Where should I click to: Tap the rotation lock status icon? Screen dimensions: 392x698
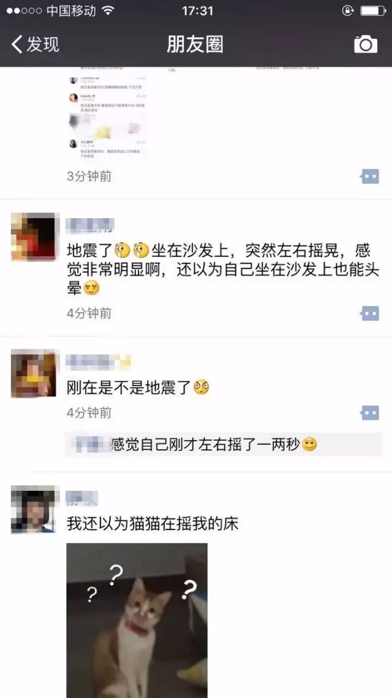tap(347, 10)
